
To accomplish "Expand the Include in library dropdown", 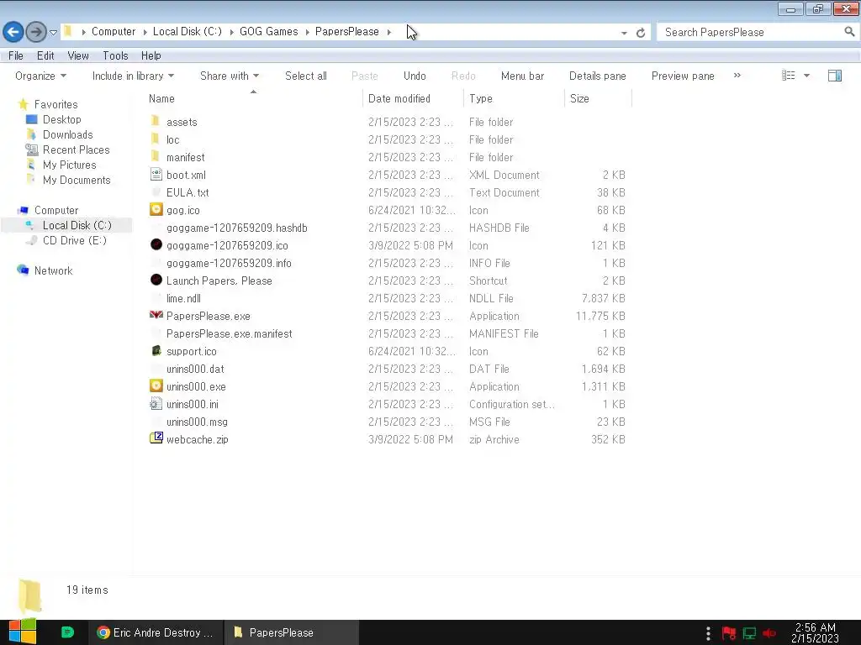I will (x=133, y=76).
